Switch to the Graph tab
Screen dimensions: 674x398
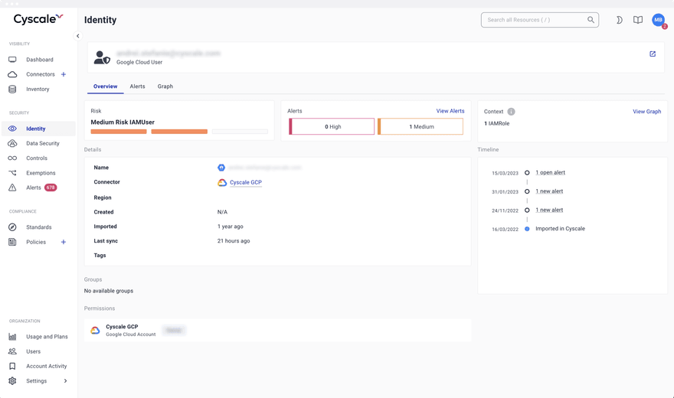[165, 86]
